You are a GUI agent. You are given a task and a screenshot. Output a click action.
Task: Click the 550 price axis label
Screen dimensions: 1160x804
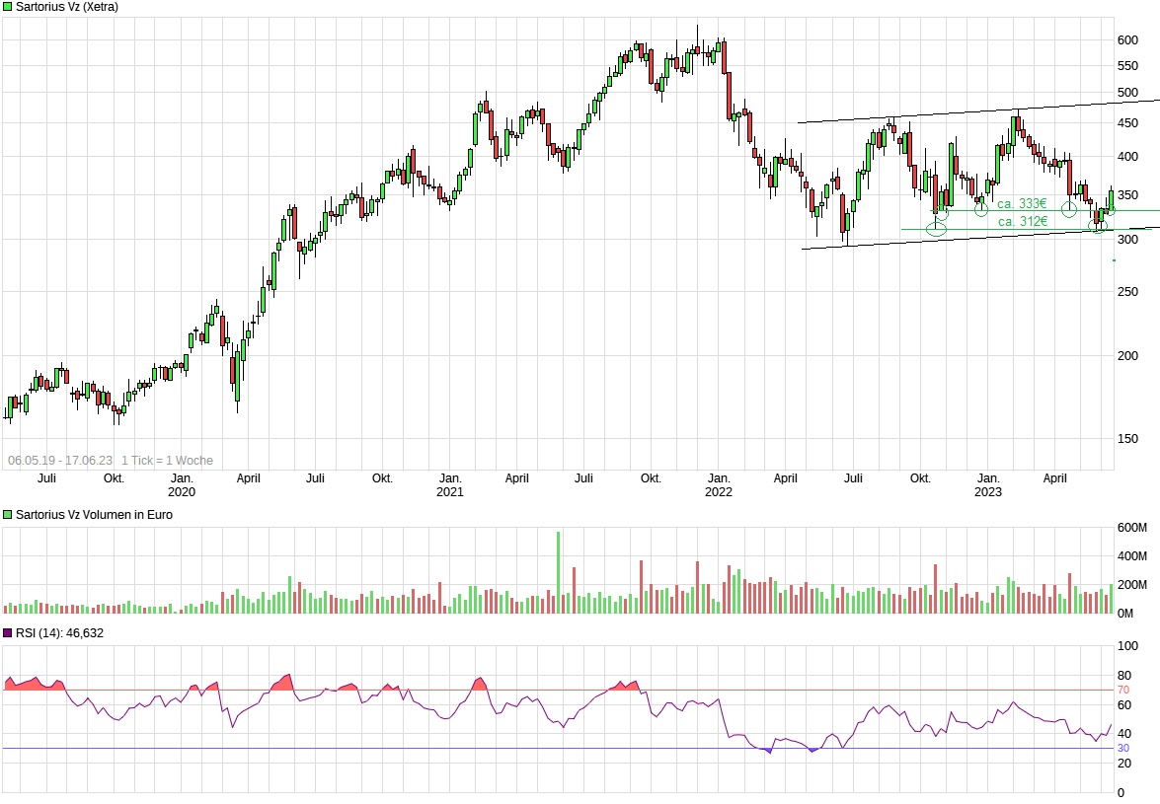pyautogui.click(x=1127, y=66)
